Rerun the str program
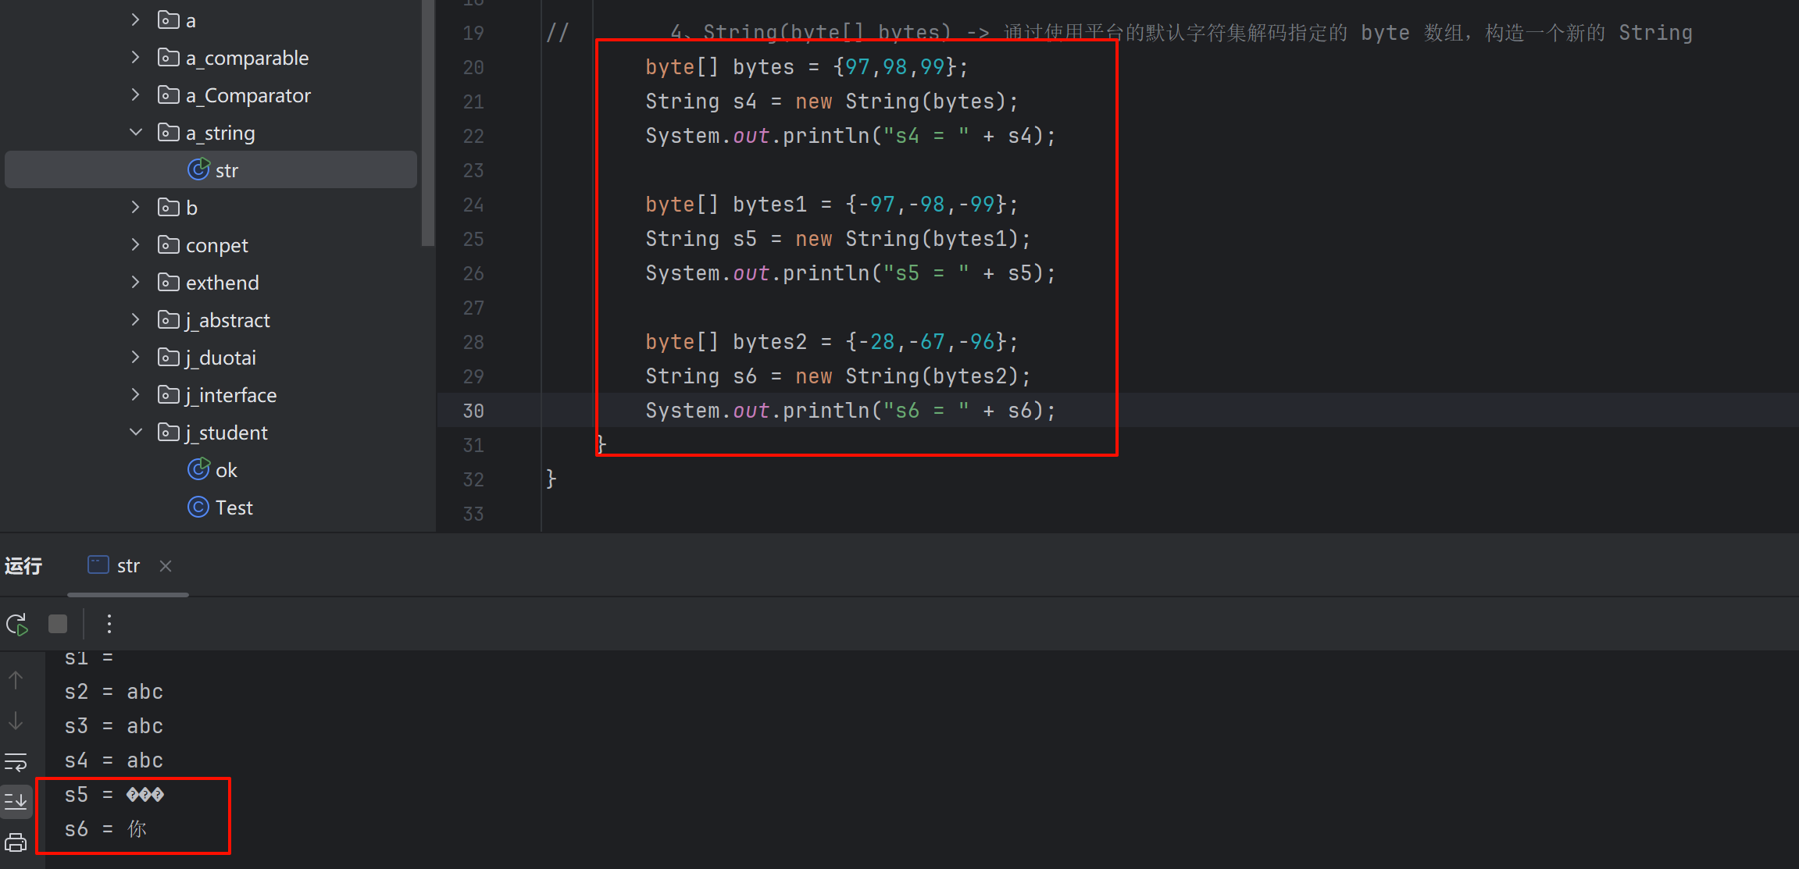The width and height of the screenshot is (1799, 869). (17, 624)
